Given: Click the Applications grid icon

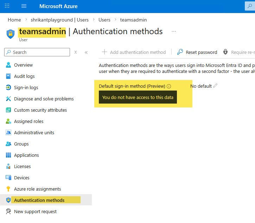Looking at the screenshot, I should (8, 155).
